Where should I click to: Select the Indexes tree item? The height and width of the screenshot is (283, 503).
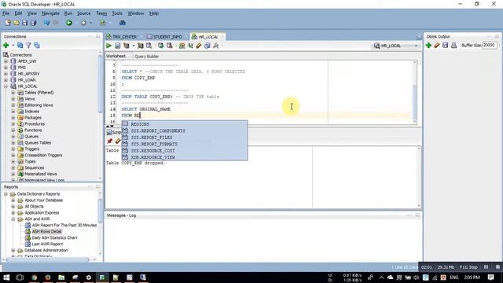point(31,112)
